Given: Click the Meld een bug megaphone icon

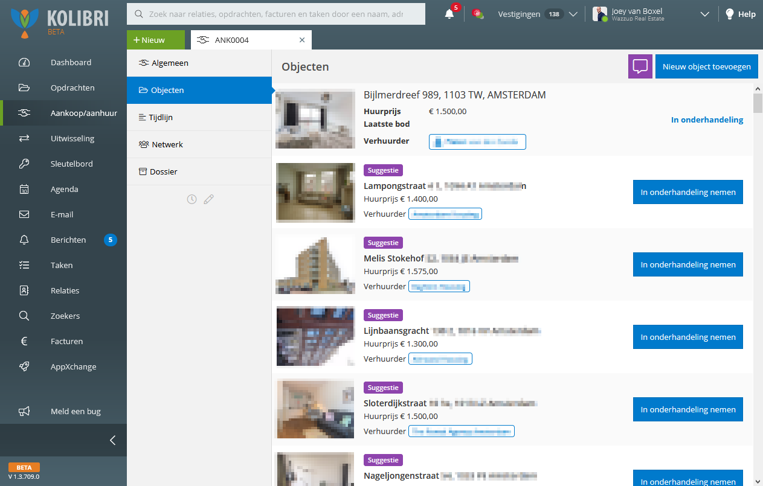Looking at the screenshot, I should pyautogui.click(x=24, y=411).
